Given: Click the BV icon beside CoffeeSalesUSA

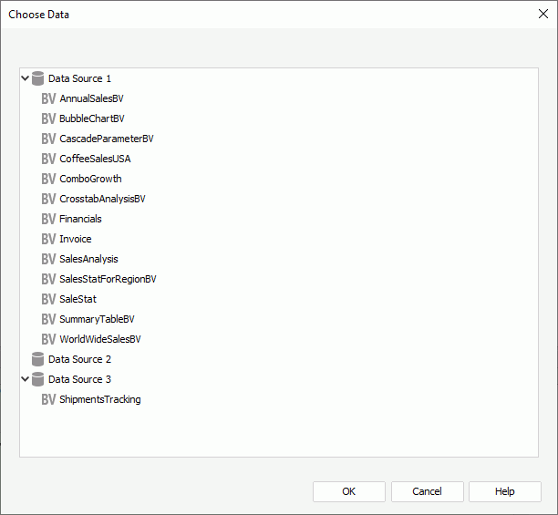Looking at the screenshot, I should point(48,159).
